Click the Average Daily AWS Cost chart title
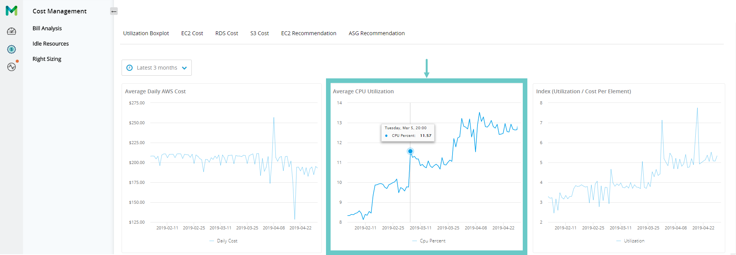736x255 pixels. click(x=155, y=91)
